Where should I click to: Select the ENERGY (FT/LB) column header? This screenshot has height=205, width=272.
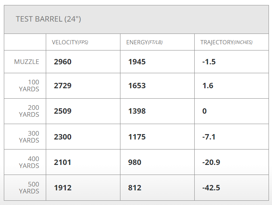pos(144,42)
